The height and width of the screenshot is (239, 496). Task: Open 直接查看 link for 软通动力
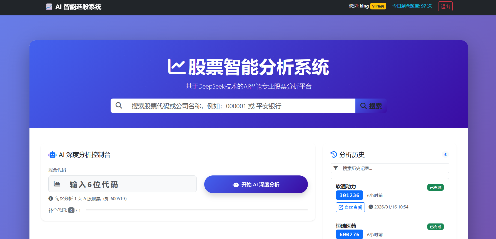[x=350, y=207]
